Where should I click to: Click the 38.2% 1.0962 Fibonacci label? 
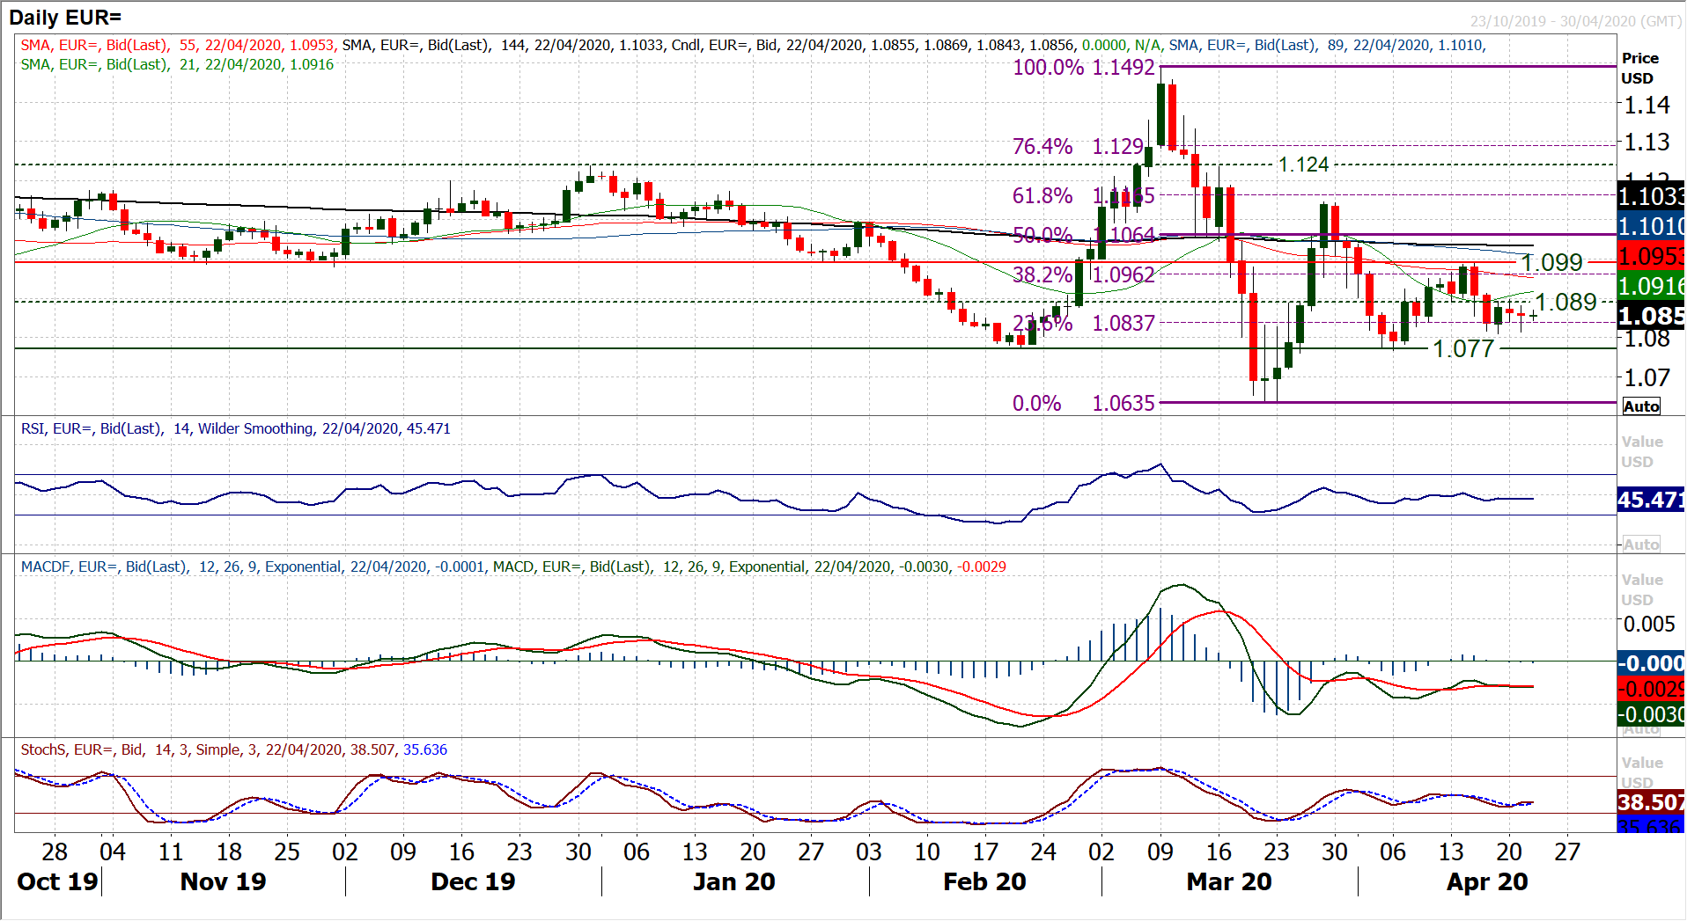1083,275
